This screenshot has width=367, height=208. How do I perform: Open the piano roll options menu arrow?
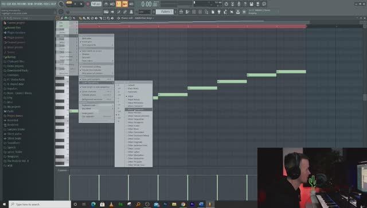(x=58, y=18)
